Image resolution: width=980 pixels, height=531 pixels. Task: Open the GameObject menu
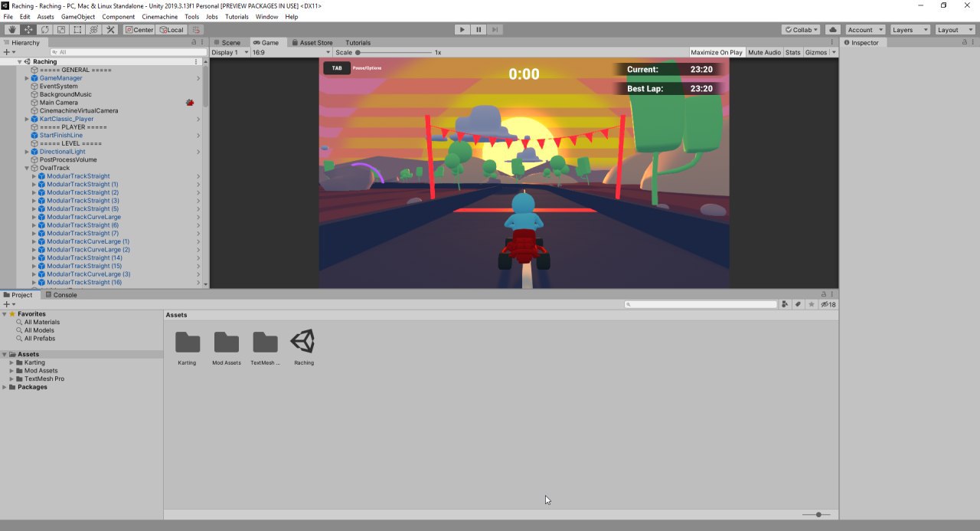[x=78, y=16]
